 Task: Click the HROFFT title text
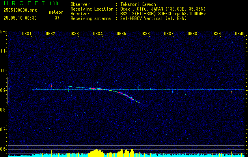24,3
